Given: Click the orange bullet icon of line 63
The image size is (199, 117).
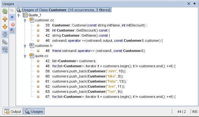Looking at the screenshot, I should coord(38,91).
